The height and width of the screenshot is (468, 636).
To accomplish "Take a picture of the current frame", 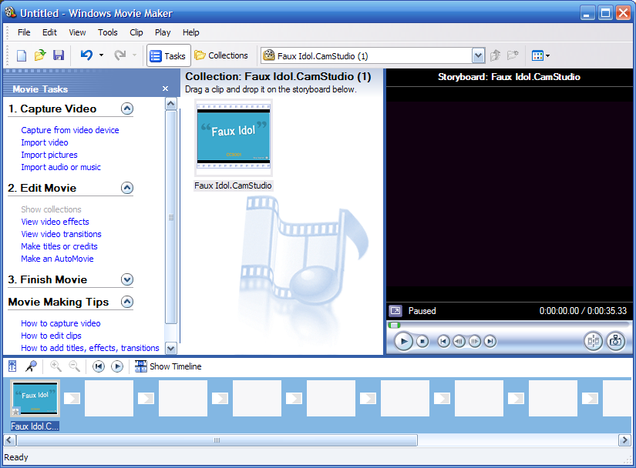I will point(616,341).
